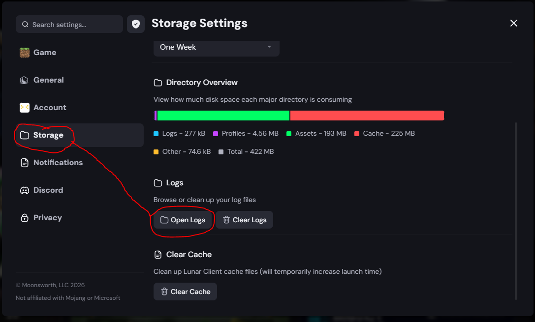
Task: Click the shield icon beside search
Action: [x=136, y=24]
